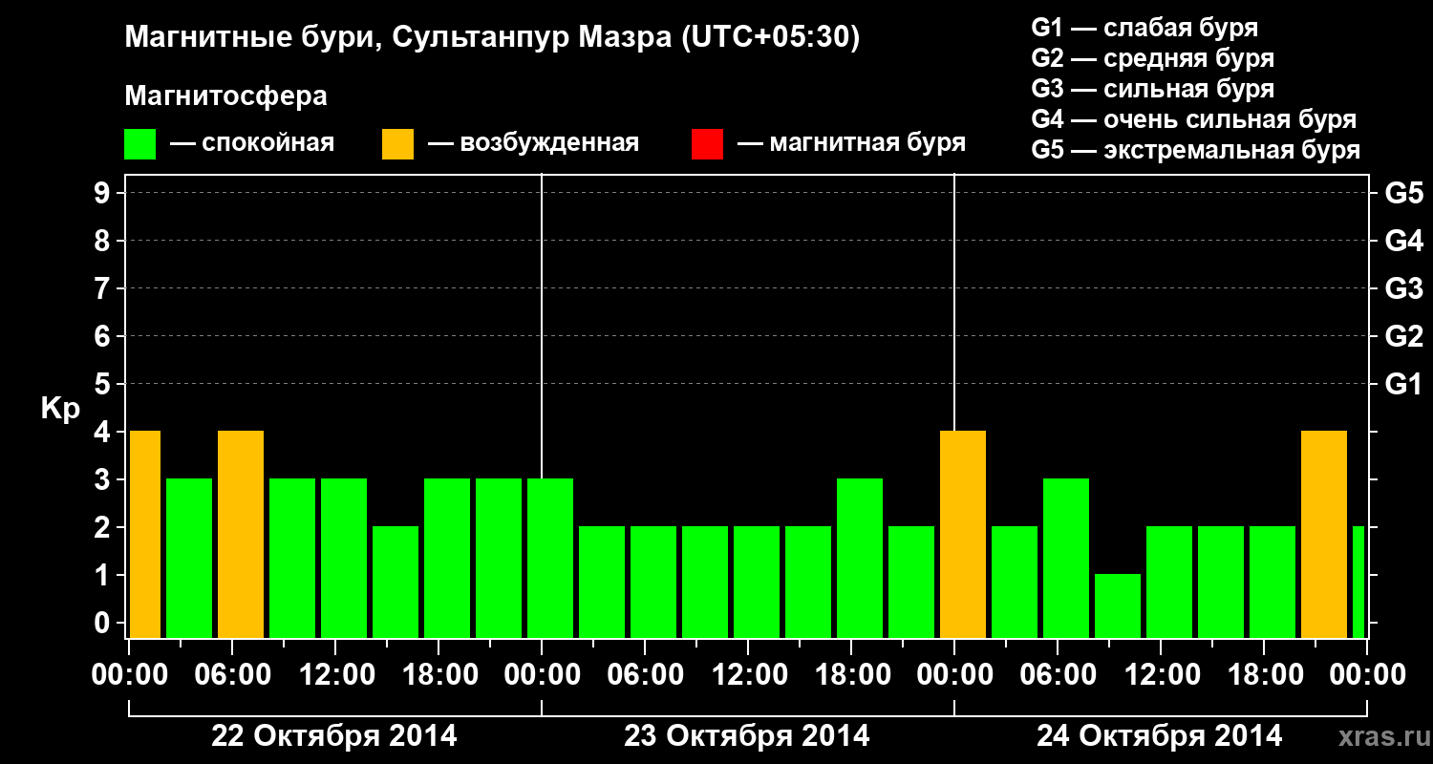This screenshot has height=764, width=1433.
Task: Click the G5 label on the right axis
Action: coord(1404,193)
